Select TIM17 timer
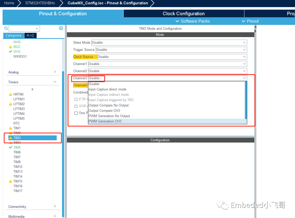 [x=18, y=191]
